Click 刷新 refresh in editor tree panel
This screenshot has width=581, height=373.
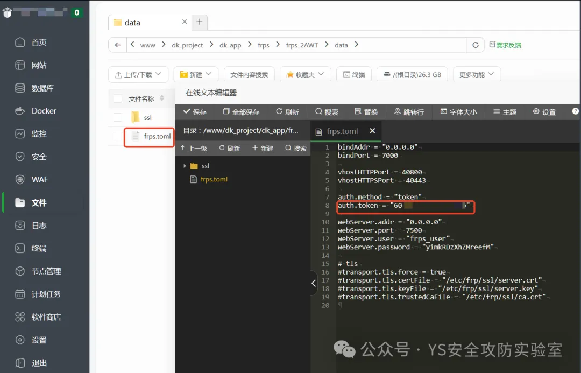pos(230,149)
